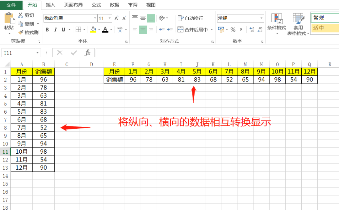Open the Name Box dropdown arrow

pyautogui.click(x=37, y=53)
